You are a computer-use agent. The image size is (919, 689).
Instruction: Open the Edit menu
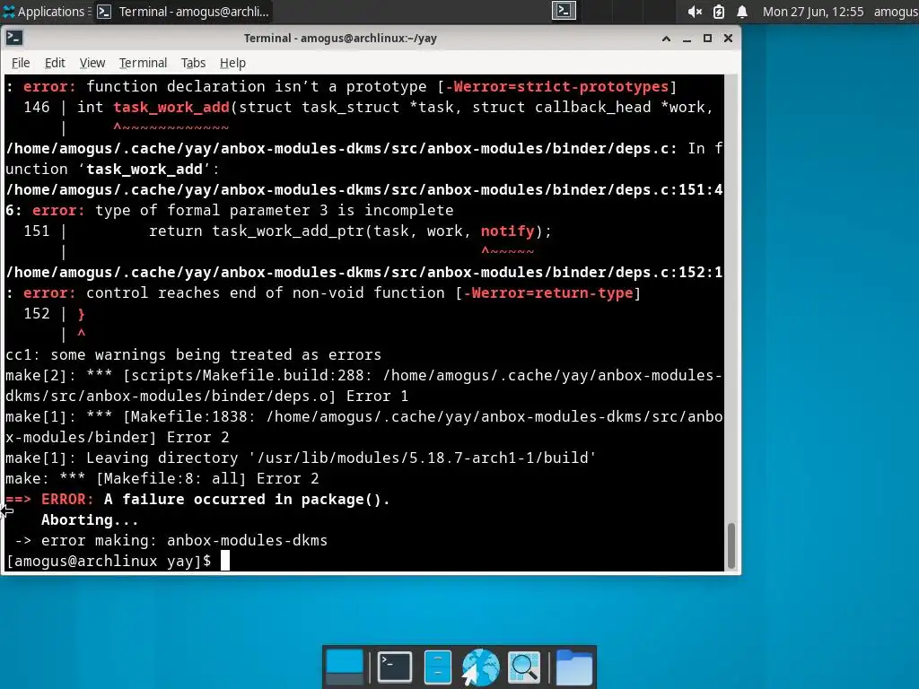tap(55, 63)
